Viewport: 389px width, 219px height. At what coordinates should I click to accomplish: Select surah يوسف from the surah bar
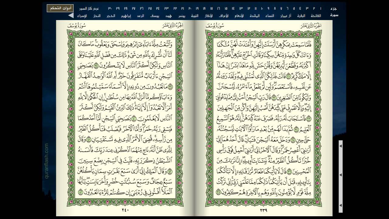pos(154,16)
